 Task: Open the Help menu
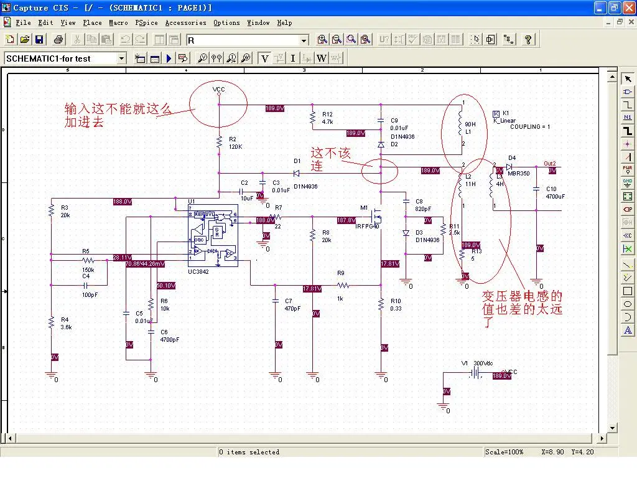tap(284, 23)
